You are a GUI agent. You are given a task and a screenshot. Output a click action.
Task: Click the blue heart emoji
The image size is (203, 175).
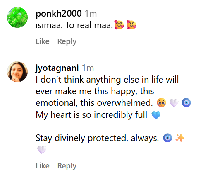(x=156, y=115)
